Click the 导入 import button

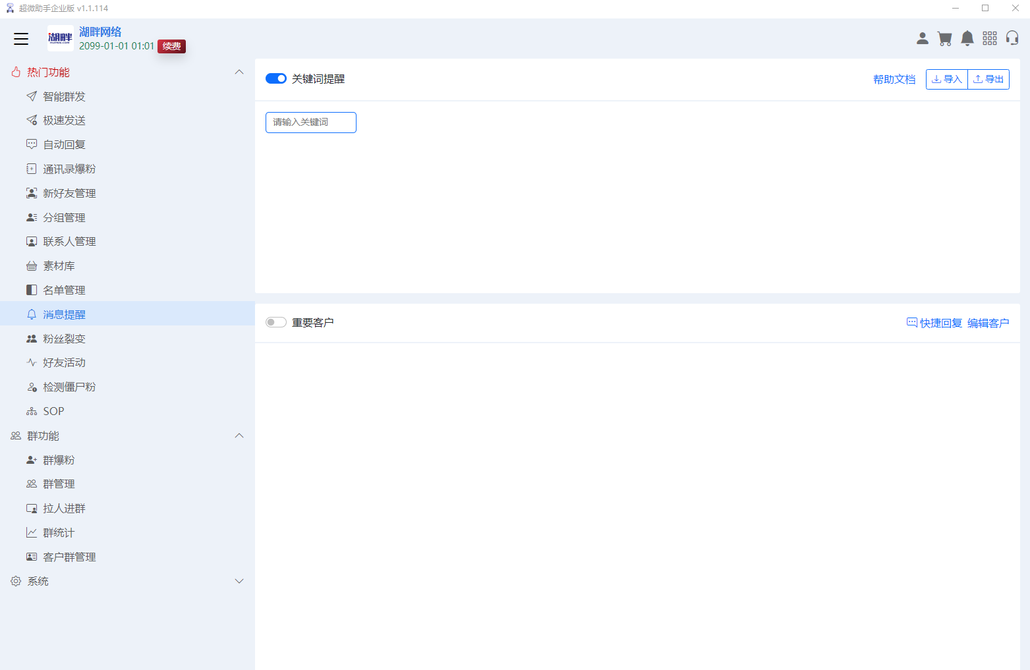946,80
